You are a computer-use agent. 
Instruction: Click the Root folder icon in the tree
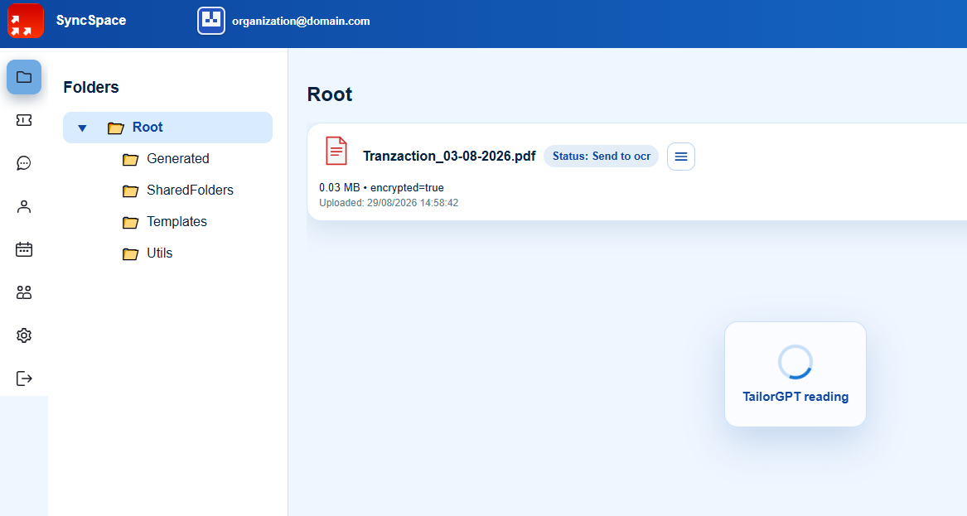tap(116, 128)
